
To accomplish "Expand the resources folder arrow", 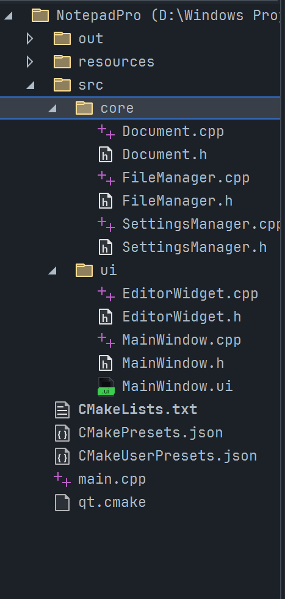I will coord(30,62).
